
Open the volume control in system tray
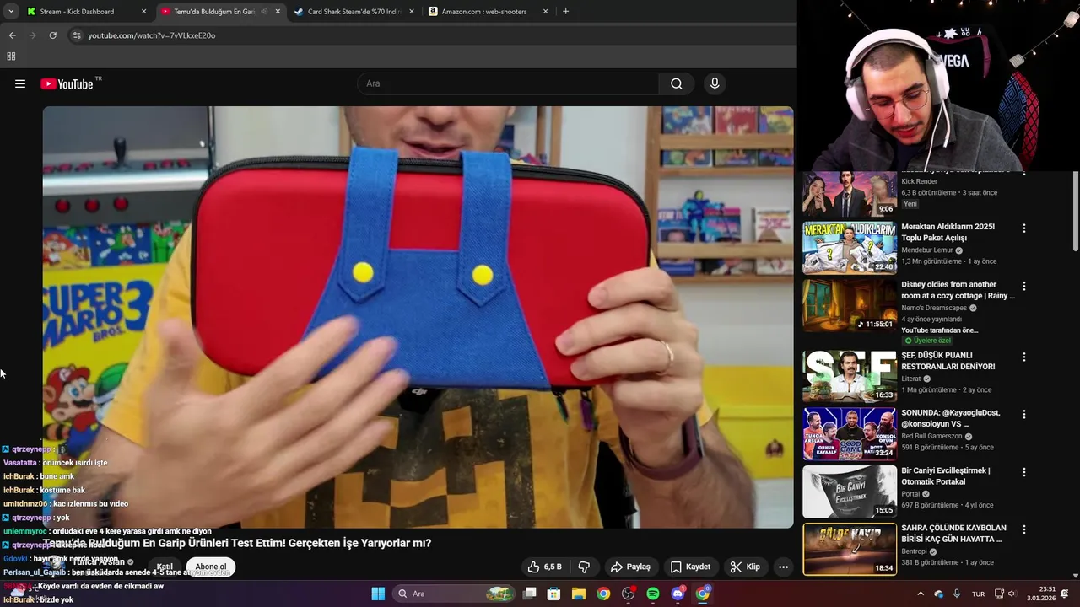[x=1011, y=594]
